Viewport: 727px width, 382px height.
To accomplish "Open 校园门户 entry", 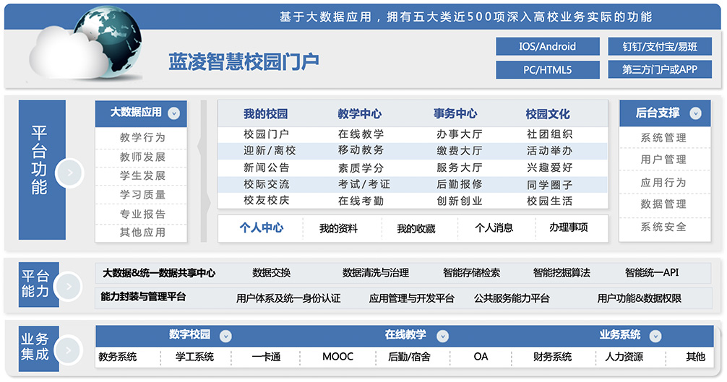I will tap(266, 134).
